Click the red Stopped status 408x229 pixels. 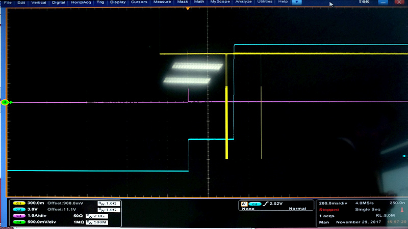point(329,210)
